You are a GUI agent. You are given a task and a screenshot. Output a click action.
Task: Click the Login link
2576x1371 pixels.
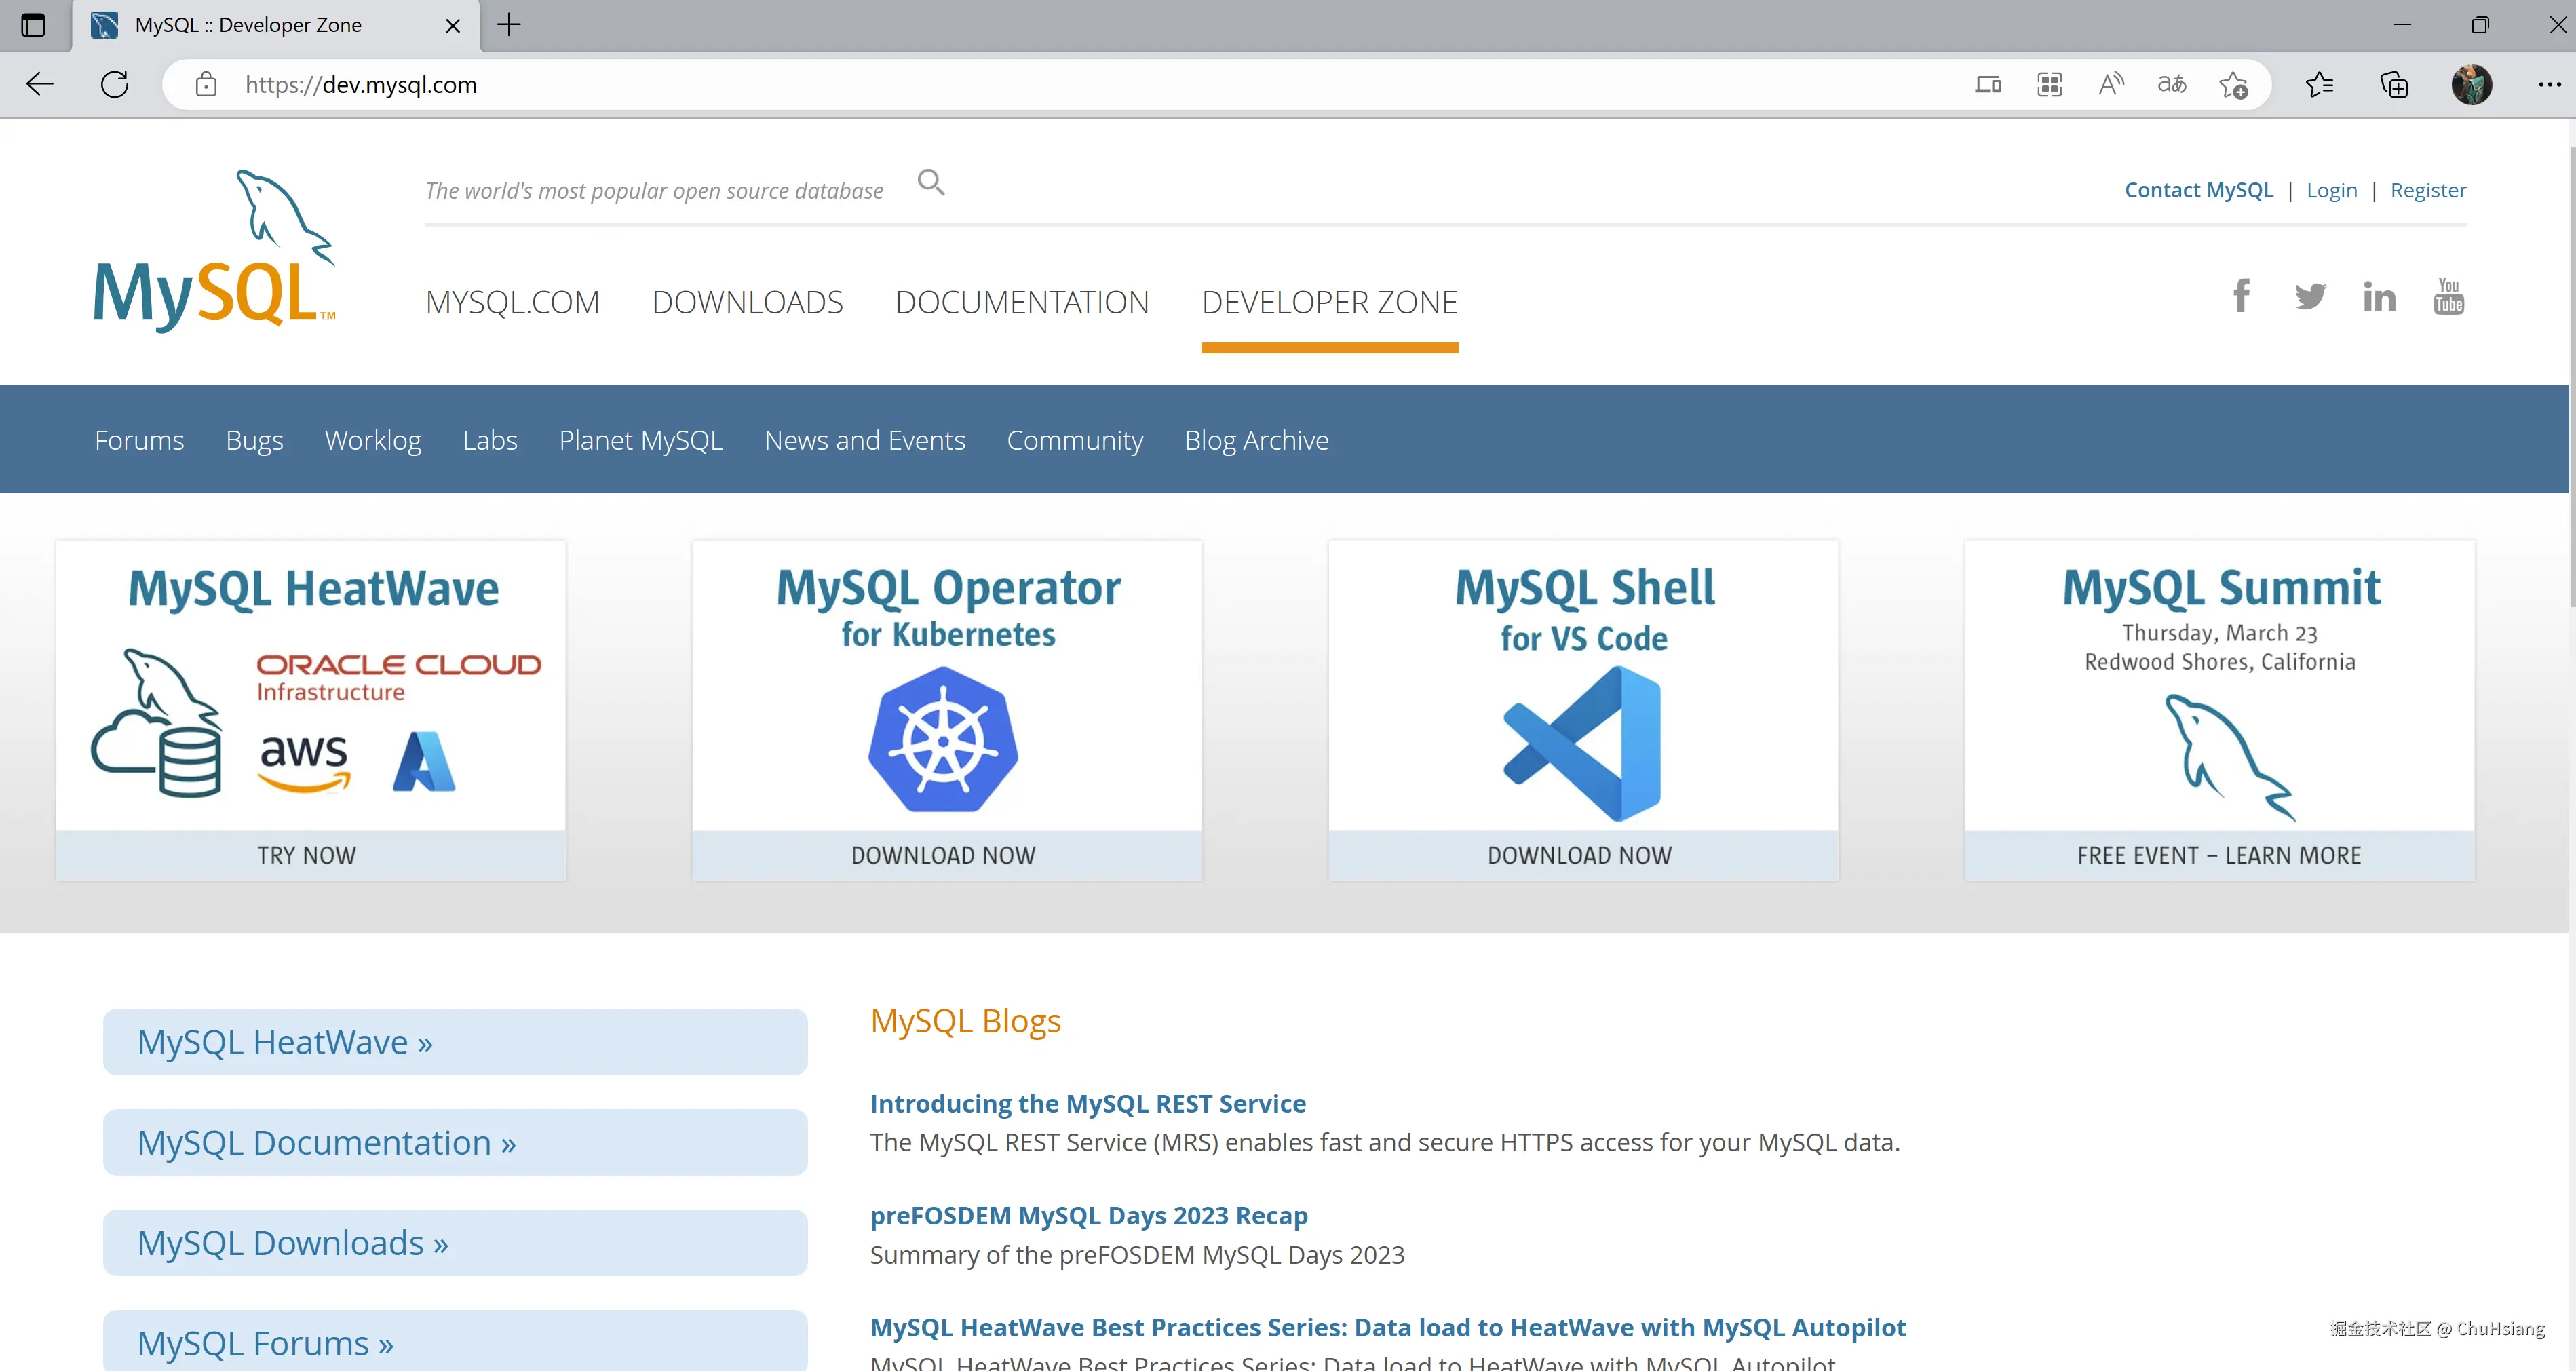[x=2331, y=190]
